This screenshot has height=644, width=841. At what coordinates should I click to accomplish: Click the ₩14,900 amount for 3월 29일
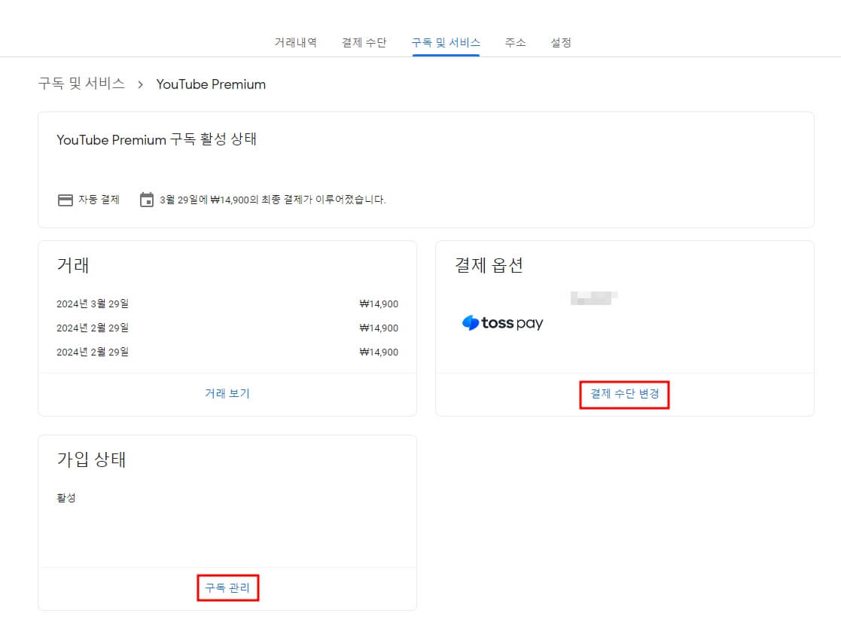click(x=379, y=304)
